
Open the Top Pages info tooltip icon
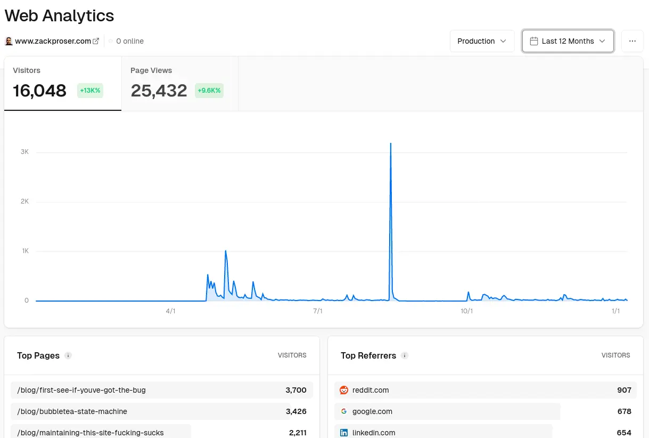[x=68, y=355]
